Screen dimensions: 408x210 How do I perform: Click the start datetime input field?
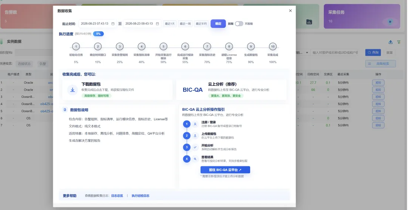tap(97, 24)
